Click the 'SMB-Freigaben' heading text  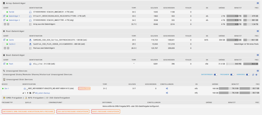click(x=14, y=98)
